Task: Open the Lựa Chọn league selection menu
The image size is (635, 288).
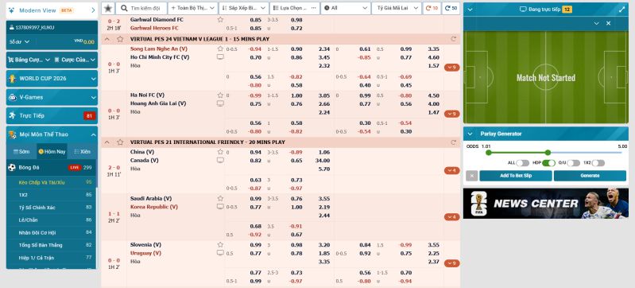Action: coord(295,8)
